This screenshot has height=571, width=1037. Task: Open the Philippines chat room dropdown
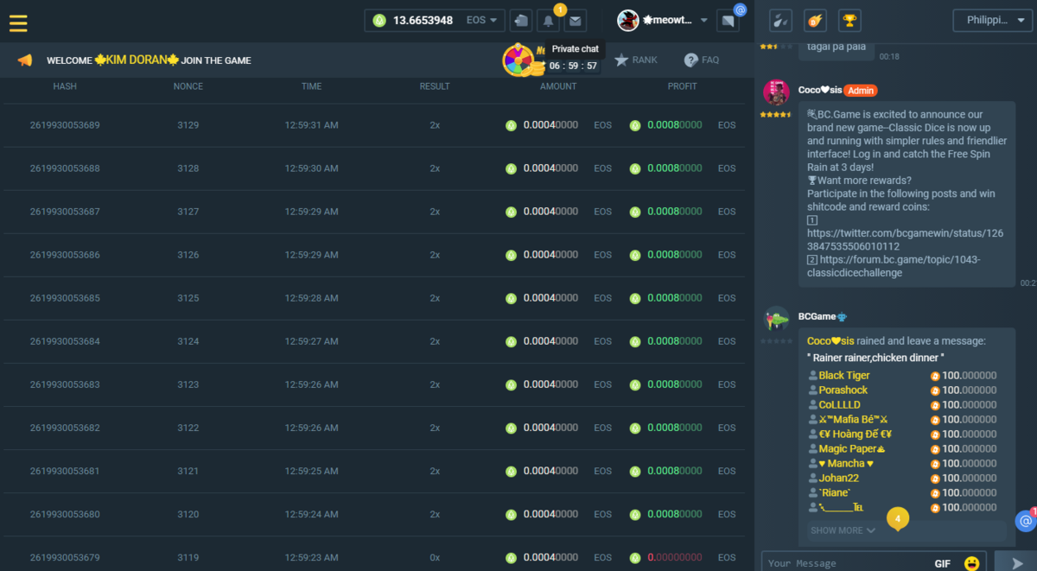tap(993, 20)
